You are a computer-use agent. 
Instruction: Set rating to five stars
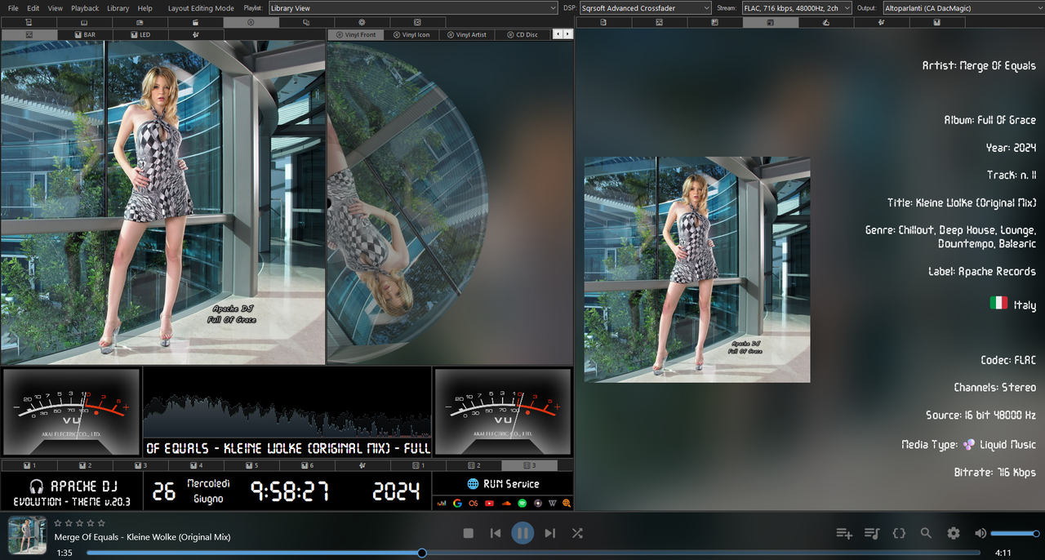click(x=101, y=522)
